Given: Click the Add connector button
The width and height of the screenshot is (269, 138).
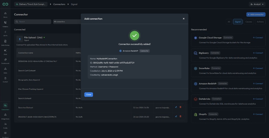Looking at the screenshot, I should point(256,15).
